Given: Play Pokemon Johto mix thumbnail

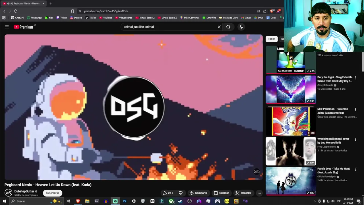Looking at the screenshot, I should (x=291, y=121).
